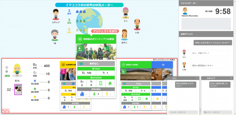The image size is (236, 115).
Task: Click the zoom out magnifier icon
Action: click(8, 110)
